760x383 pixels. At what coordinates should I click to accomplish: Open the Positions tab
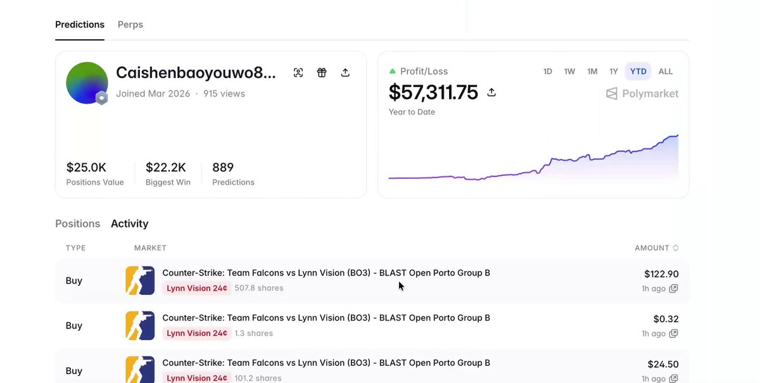[x=78, y=223]
